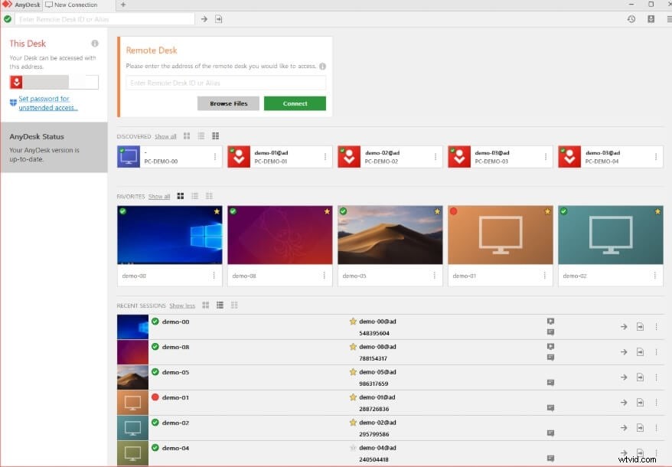Switch DISCOVERED section to list view

[200, 136]
